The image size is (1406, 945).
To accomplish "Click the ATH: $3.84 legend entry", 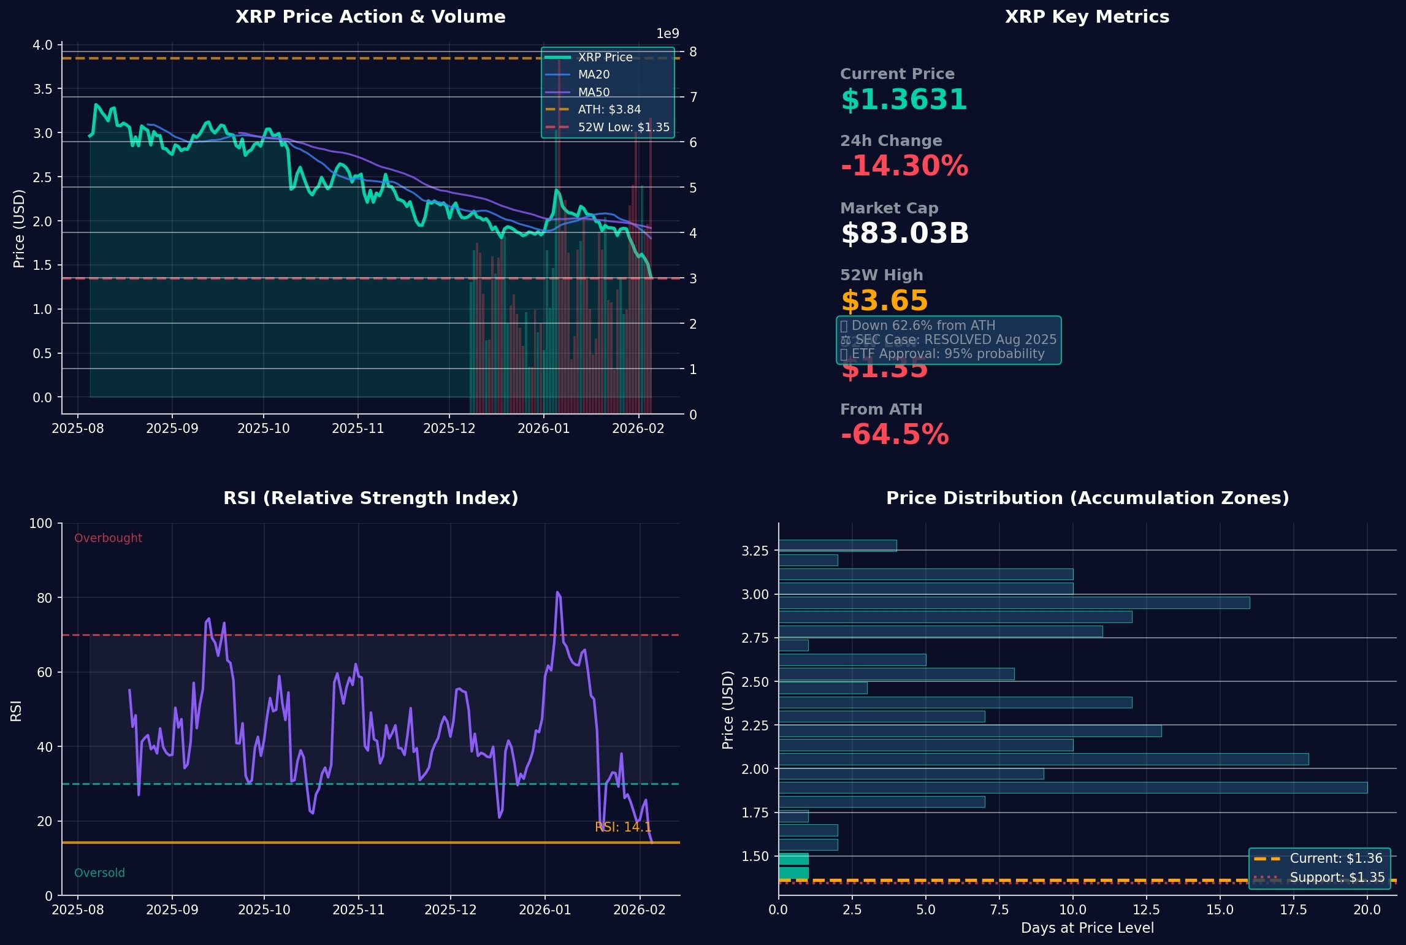I will click(609, 110).
